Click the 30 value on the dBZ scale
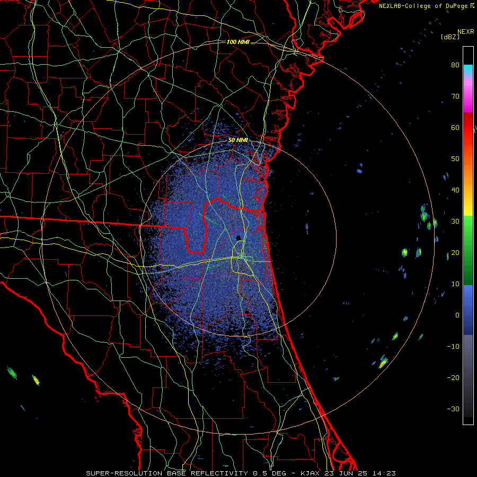Image resolution: width=477 pixels, height=477 pixels. 455,221
